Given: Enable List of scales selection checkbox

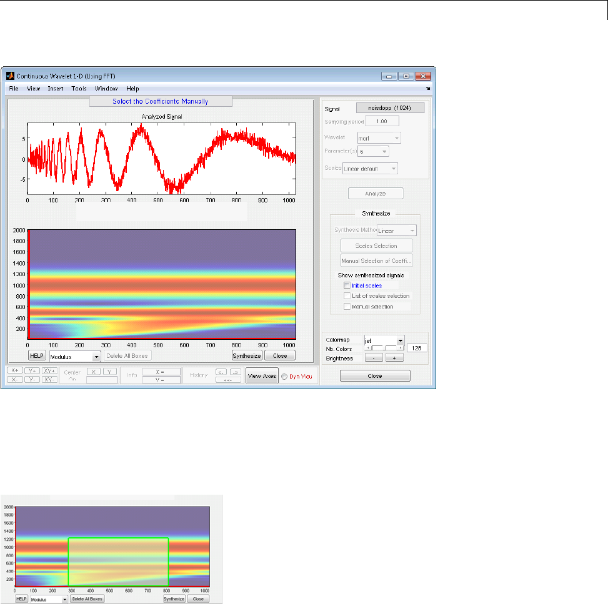Looking at the screenshot, I should [347, 296].
